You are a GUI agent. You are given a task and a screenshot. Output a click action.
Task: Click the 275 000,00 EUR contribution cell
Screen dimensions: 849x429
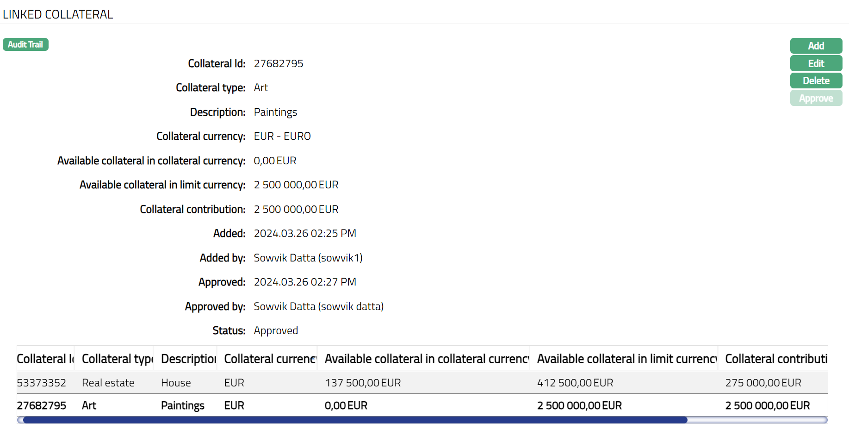pos(763,383)
